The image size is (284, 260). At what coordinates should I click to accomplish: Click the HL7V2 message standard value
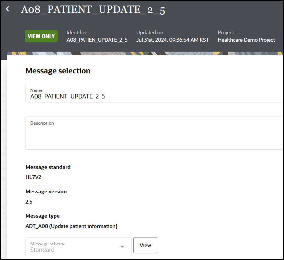pyautogui.click(x=33, y=177)
